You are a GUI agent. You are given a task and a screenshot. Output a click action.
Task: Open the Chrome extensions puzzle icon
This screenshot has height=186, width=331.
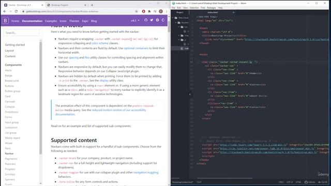(149, 11)
